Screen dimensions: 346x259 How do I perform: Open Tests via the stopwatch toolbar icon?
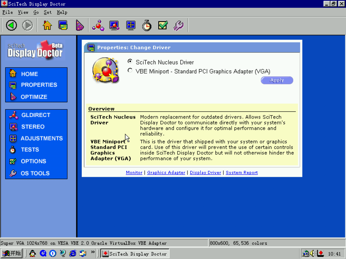(147, 25)
